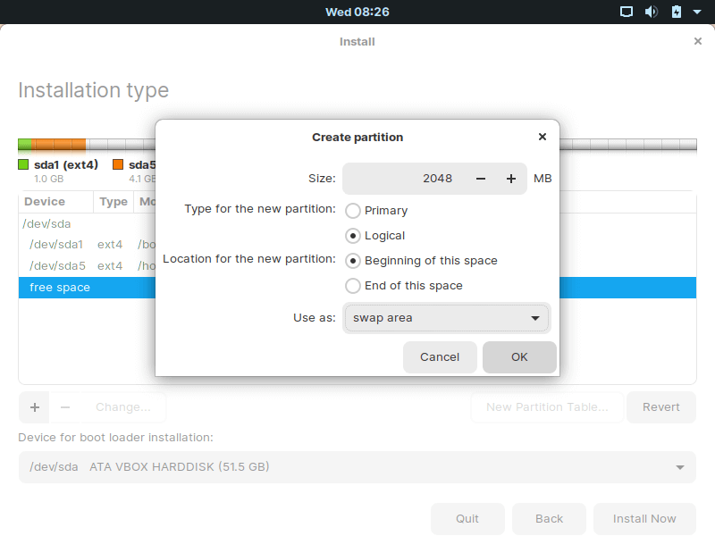The height and width of the screenshot is (536, 715).
Task: Close the Create partition dialog
Action: [x=543, y=137]
